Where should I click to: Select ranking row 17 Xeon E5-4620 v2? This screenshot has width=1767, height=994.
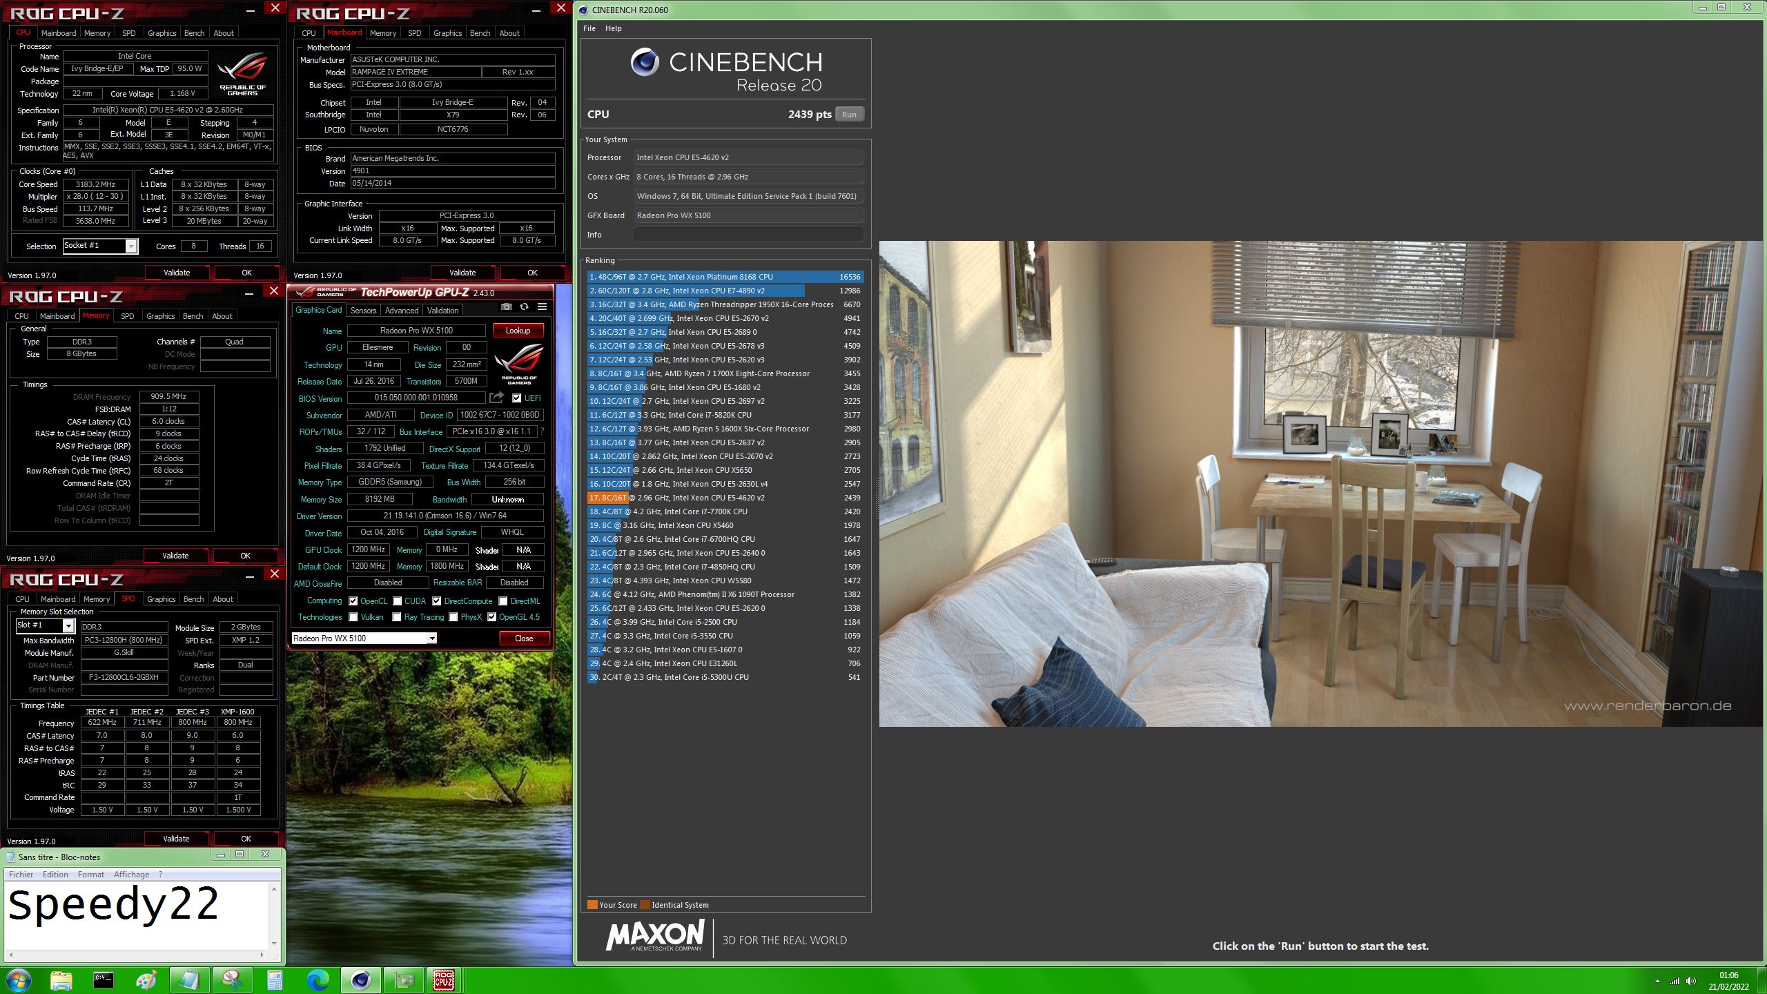tap(725, 498)
